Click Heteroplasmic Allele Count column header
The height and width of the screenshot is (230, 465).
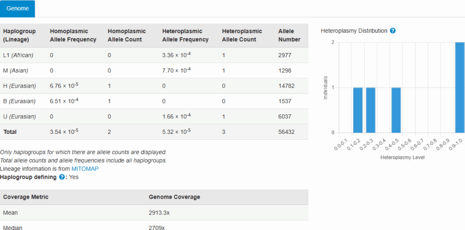tap(242, 35)
